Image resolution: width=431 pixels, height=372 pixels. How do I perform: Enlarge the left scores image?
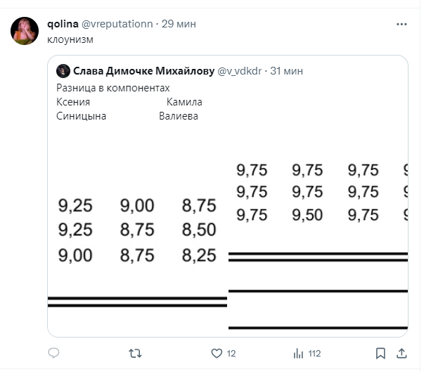[x=138, y=232]
